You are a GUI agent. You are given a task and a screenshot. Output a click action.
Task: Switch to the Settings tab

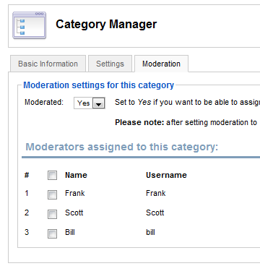110,64
